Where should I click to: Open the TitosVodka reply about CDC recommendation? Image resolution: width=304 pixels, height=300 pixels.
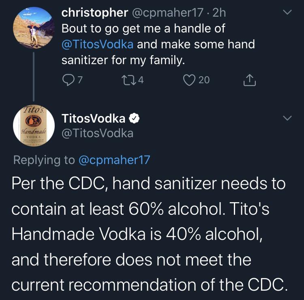[x=148, y=234]
